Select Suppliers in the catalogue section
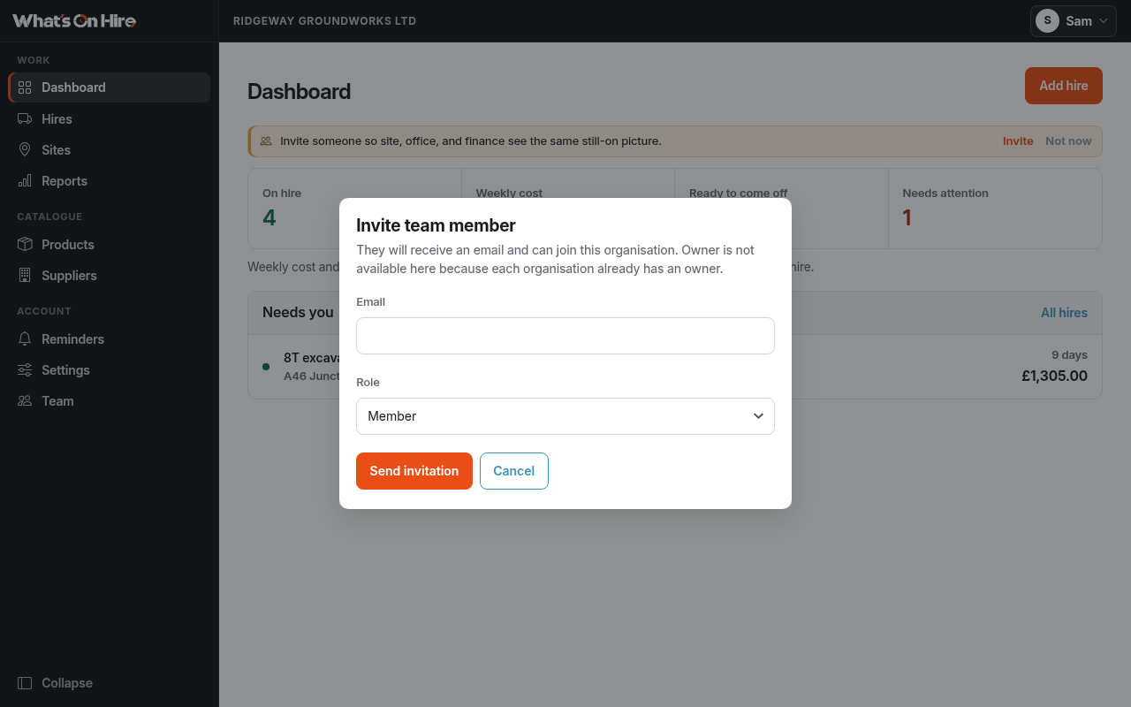This screenshot has height=707, width=1131. (x=110, y=275)
